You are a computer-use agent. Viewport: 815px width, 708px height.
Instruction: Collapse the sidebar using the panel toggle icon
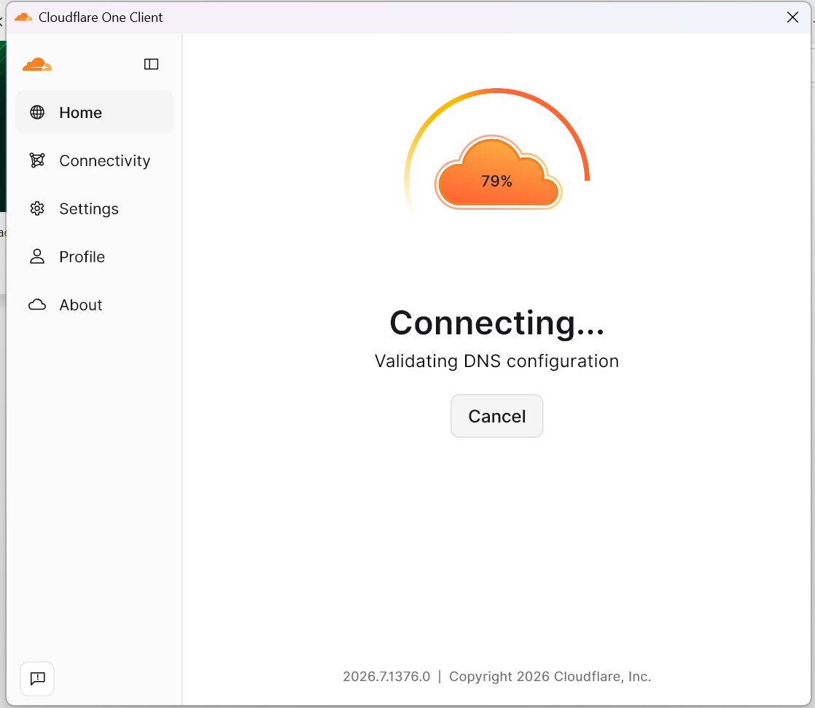[x=151, y=64]
